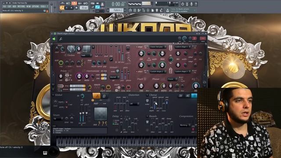Click the EQ MIX knob

tap(195, 86)
